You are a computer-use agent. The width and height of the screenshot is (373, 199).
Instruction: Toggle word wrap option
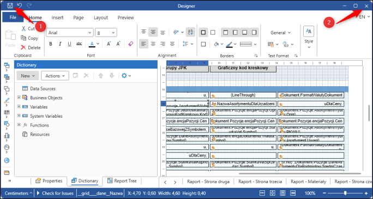click(190, 32)
